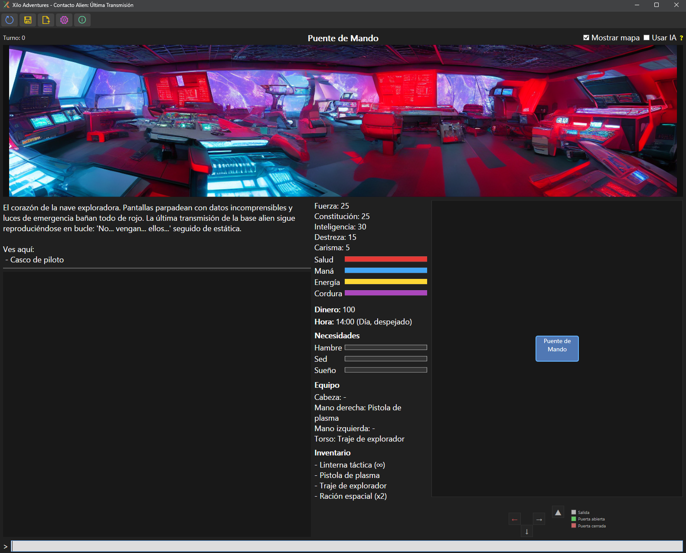This screenshot has height=553, width=686.
Task: Click the 'Carisma: 5' stat
Action: tap(332, 248)
